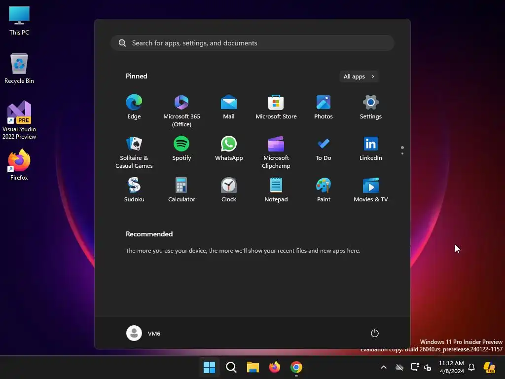Viewport: 505px width, 379px height.
Task: Open File Explorer from taskbar
Action: pyautogui.click(x=253, y=367)
